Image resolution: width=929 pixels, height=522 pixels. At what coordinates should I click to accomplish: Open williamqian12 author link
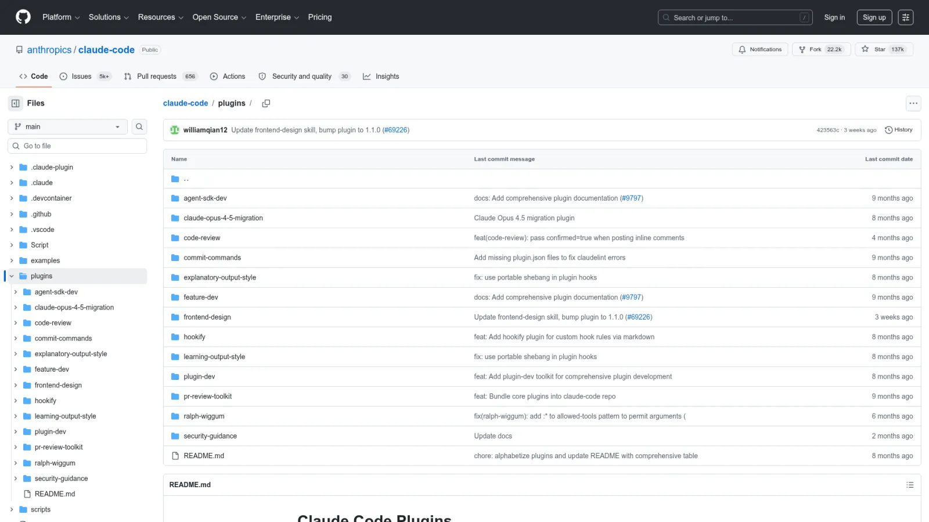pos(206,130)
